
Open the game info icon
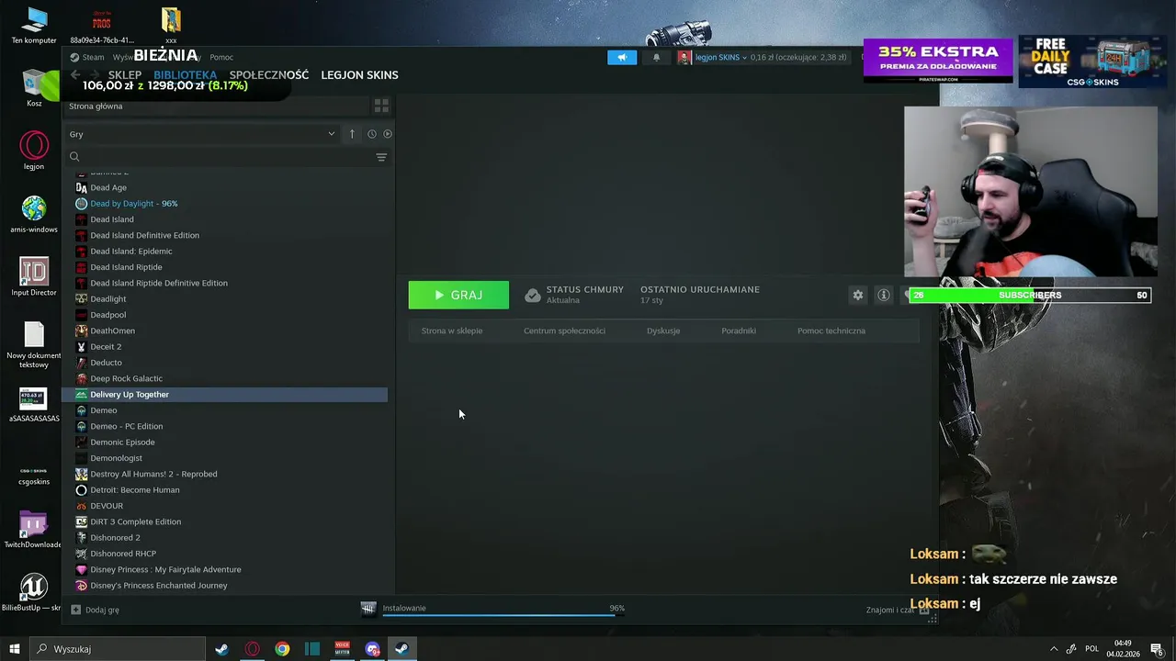884,295
